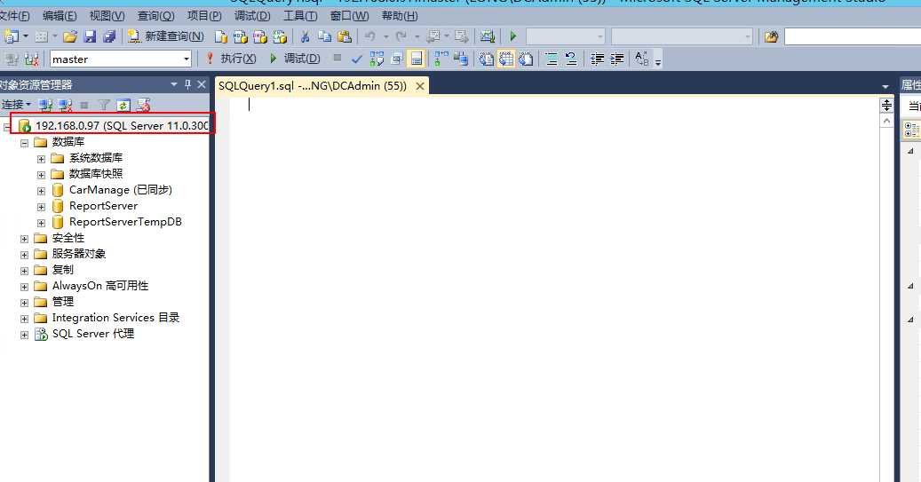
Task: Select the AlwaysOn 高可用性 folder
Action: click(99, 286)
